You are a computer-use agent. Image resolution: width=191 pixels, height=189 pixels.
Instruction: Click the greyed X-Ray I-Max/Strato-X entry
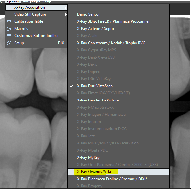point(118,107)
